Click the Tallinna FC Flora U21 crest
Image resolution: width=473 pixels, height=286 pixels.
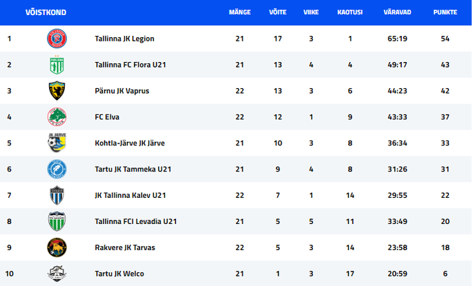[x=57, y=65]
